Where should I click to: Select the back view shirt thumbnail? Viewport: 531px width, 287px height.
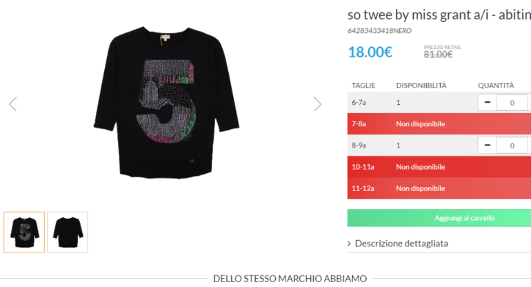click(x=68, y=232)
